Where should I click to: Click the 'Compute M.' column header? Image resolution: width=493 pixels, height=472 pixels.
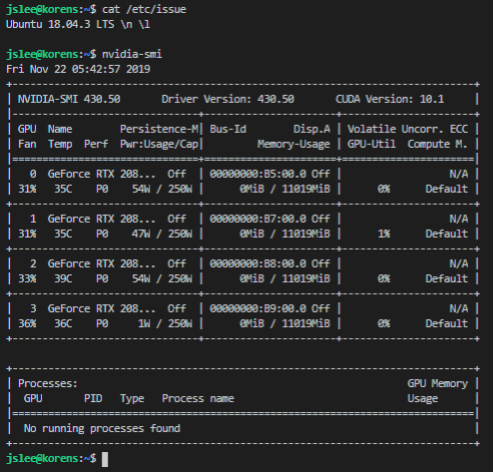[437, 144]
